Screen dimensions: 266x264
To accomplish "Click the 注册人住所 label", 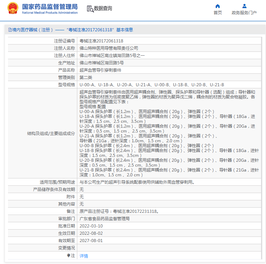I will click(64, 56).
